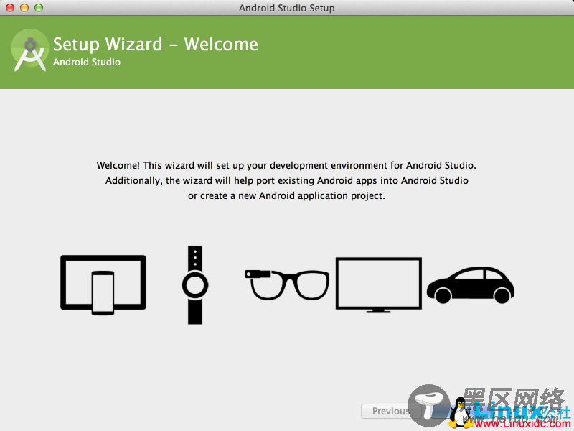Zoom the setup window with green button

point(39,8)
